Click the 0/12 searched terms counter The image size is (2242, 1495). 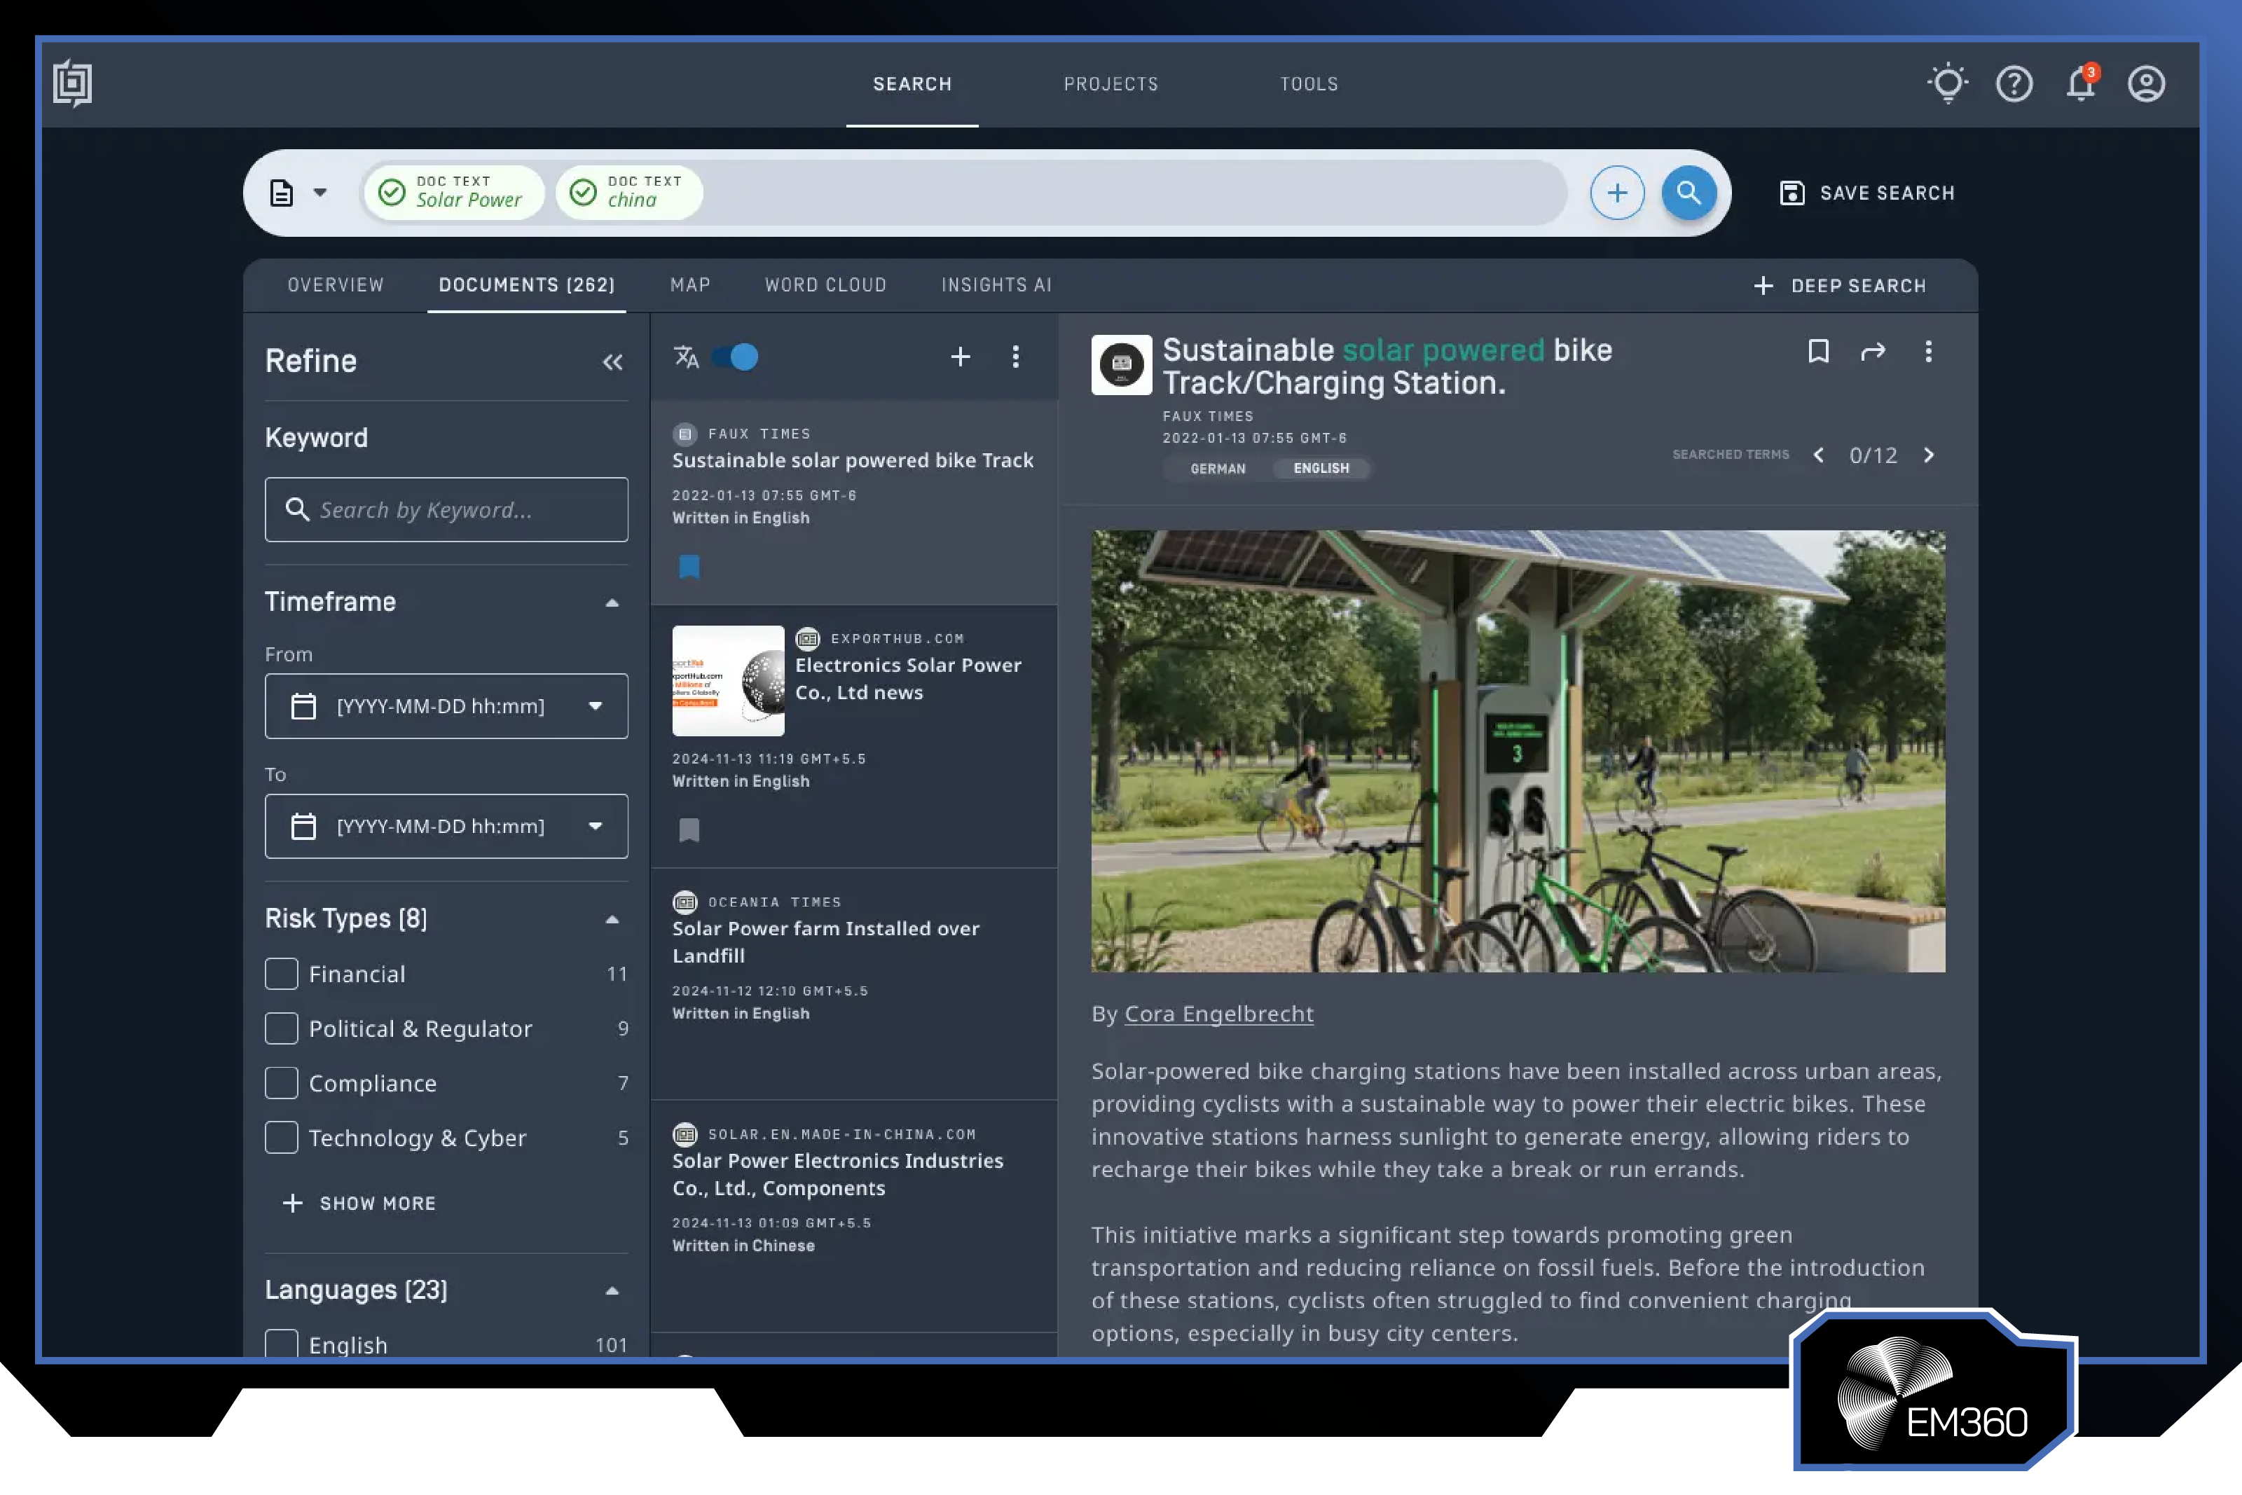click(x=1873, y=455)
